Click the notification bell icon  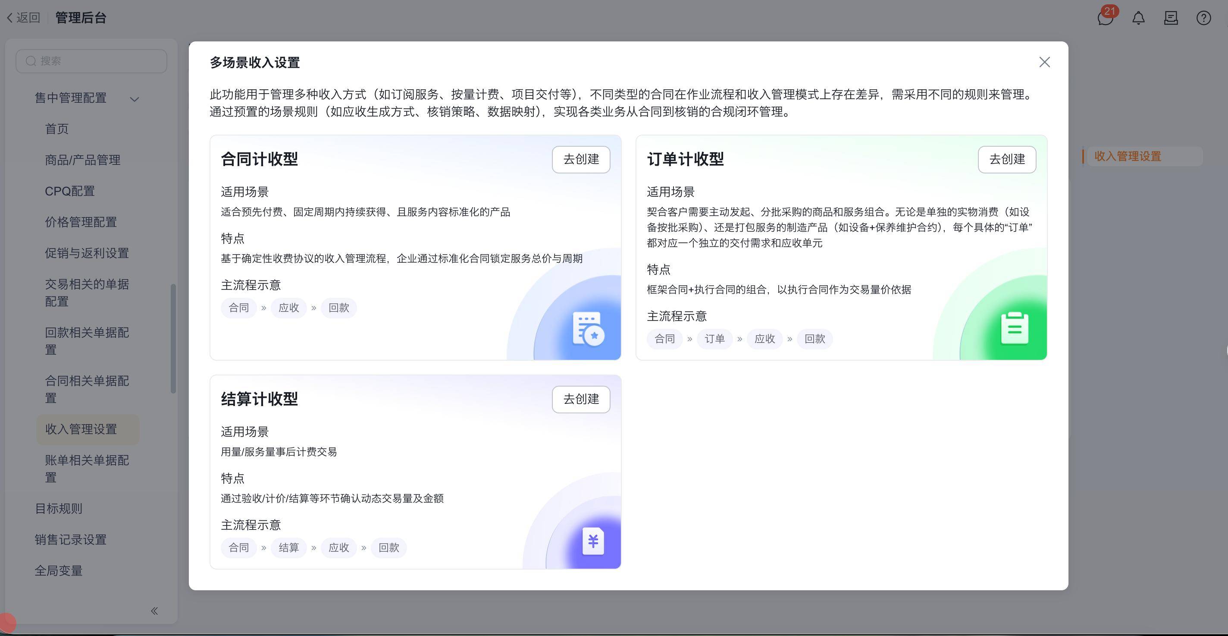(x=1138, y=18)
